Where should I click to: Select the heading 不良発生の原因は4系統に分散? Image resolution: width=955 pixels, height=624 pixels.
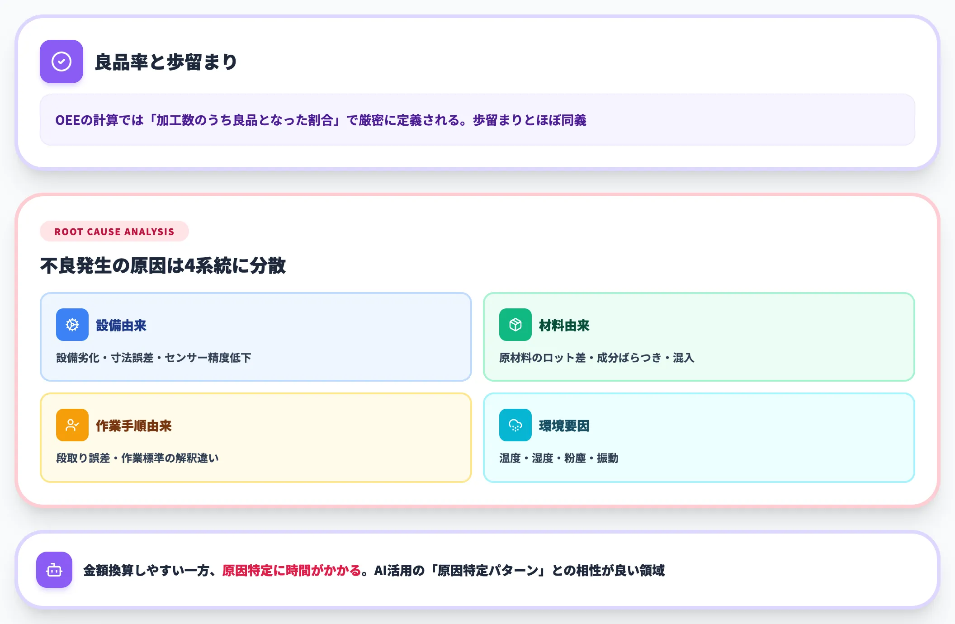[163, 265]
